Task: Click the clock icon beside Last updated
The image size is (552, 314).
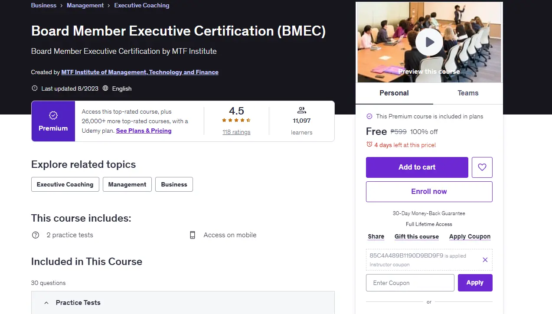Action: [35, 88]
